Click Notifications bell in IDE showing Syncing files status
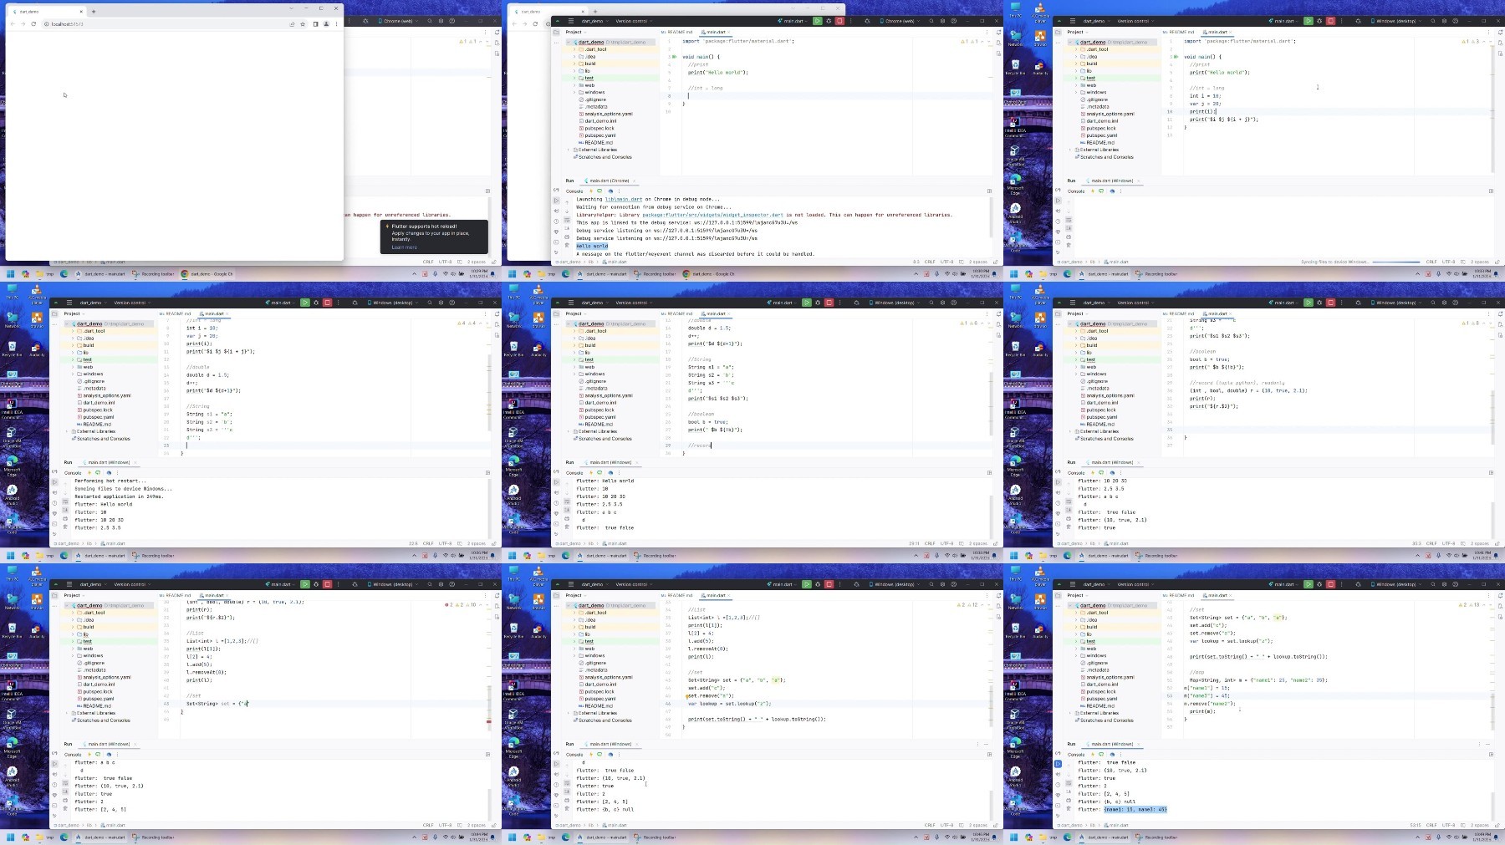The width and height of the screenshot is (1505, 845). coord(1501,32)
